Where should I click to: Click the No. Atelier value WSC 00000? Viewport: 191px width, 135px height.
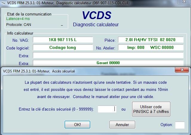click(151, 47)
